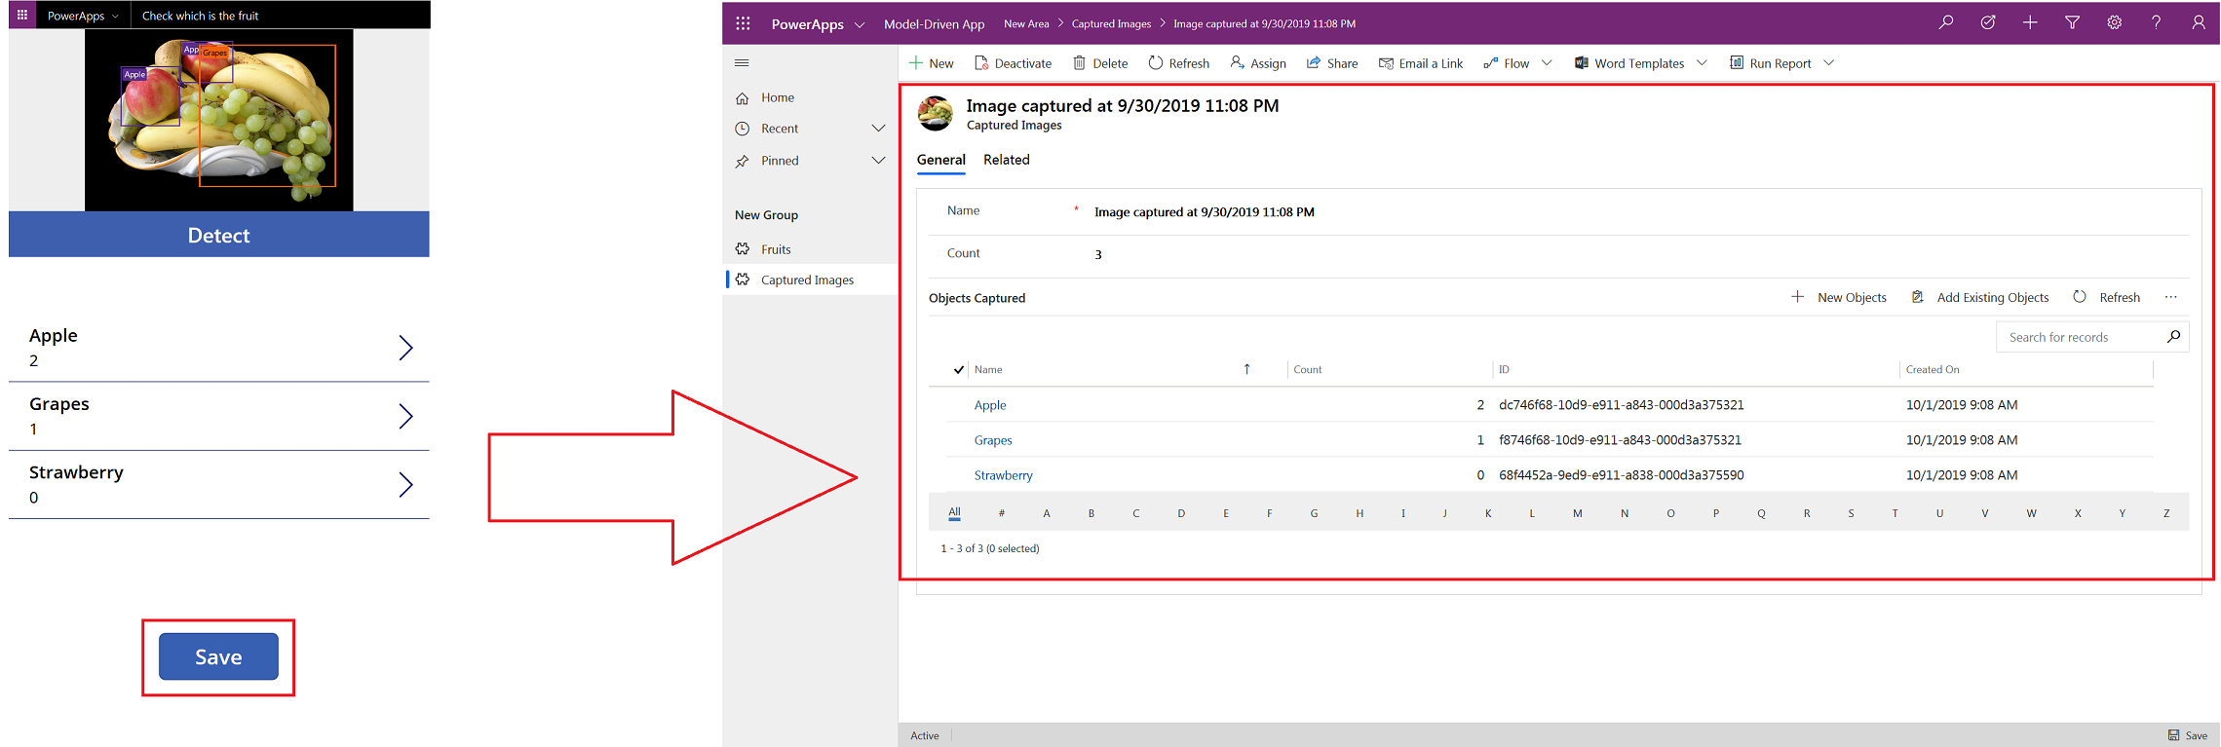
Task: Click the Refresh command in the top toolbar
Action: [1179, 63]
